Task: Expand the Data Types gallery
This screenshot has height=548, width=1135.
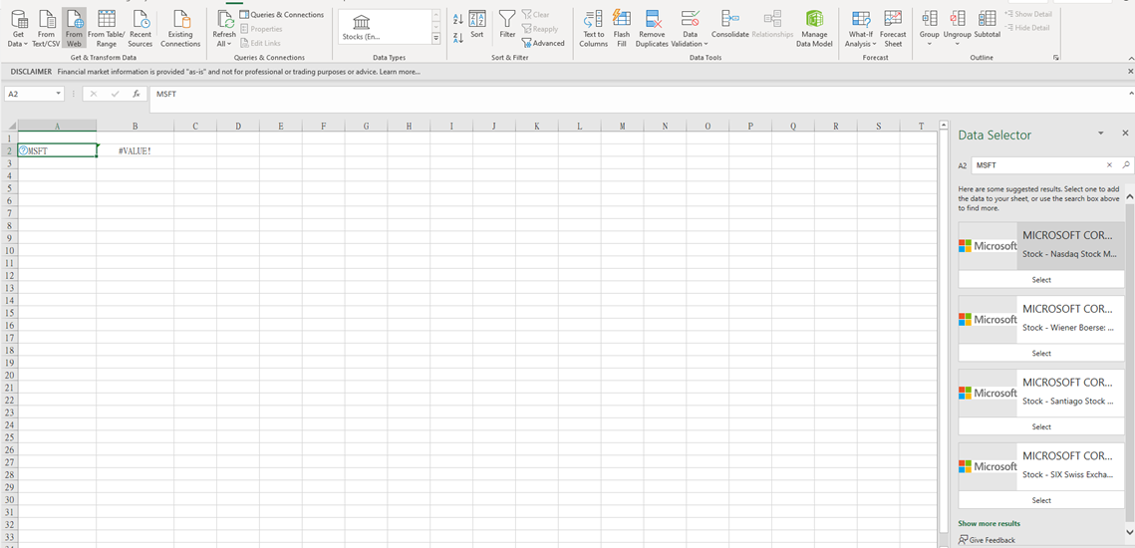Action: pos(435,39)
